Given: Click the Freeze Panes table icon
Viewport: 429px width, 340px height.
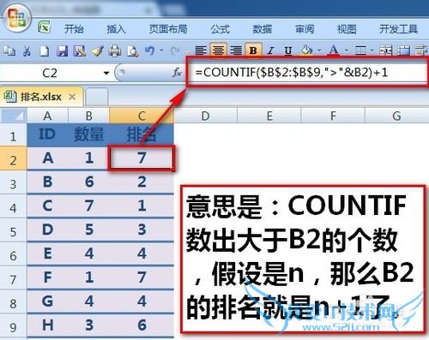Looking at the screenshot, I should [403, 51].
